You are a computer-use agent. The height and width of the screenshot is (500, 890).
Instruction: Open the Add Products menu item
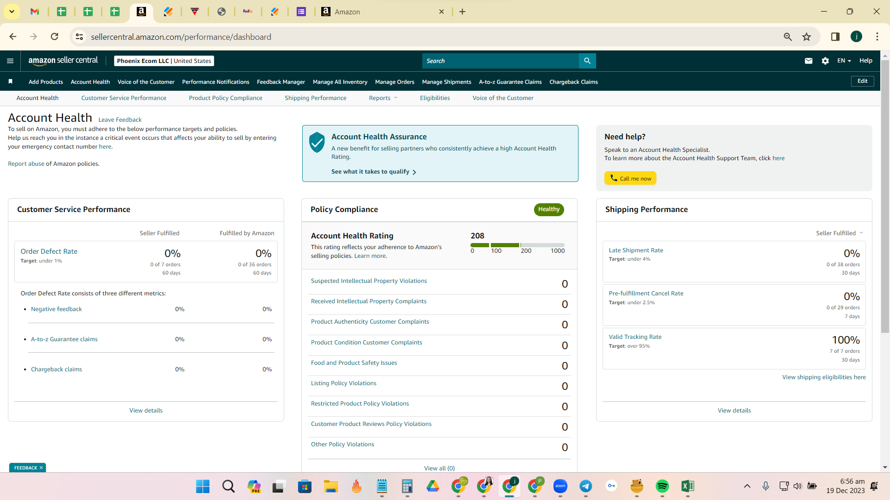tap(46, 81)
